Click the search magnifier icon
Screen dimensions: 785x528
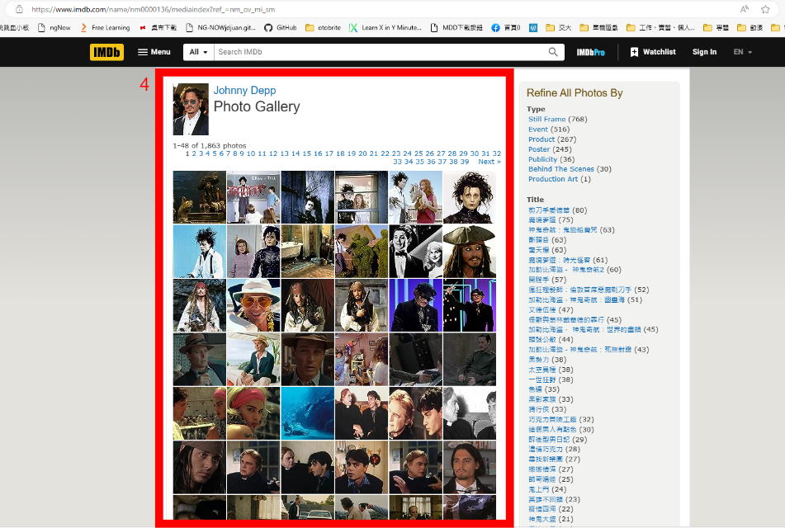click(x=553, y=52)
